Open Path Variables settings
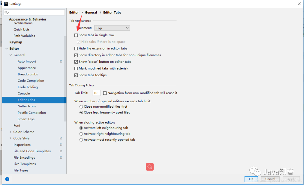 [24, 36]
